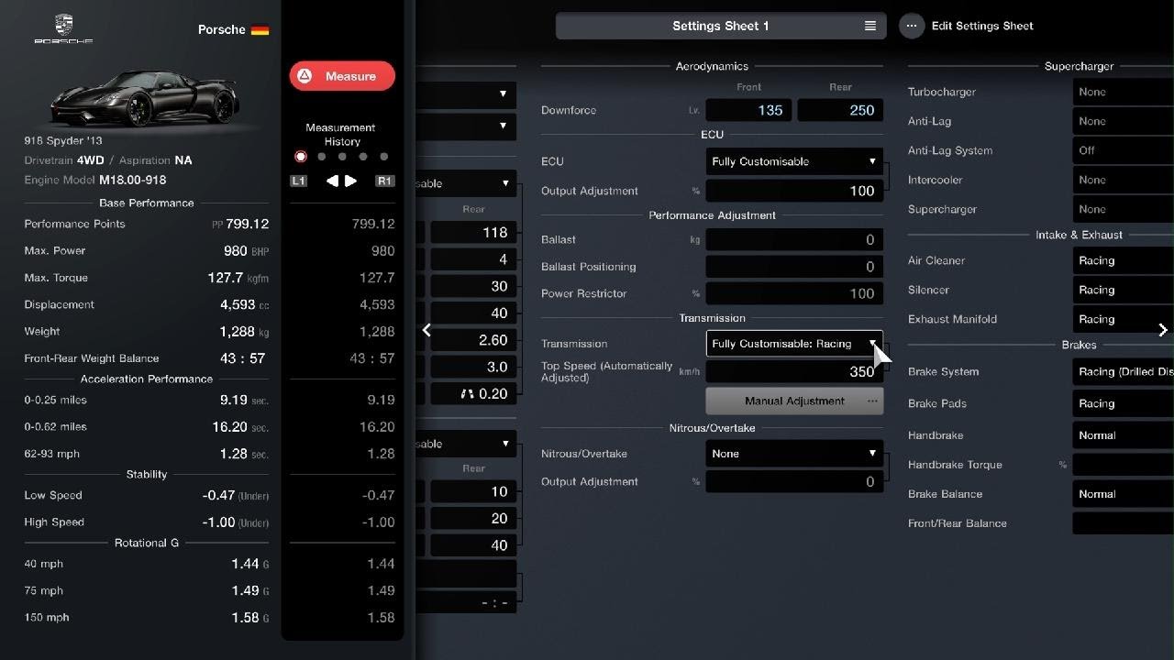Select the Front/Rear Balance field
1174x660 pixels.
point(1123,523)
